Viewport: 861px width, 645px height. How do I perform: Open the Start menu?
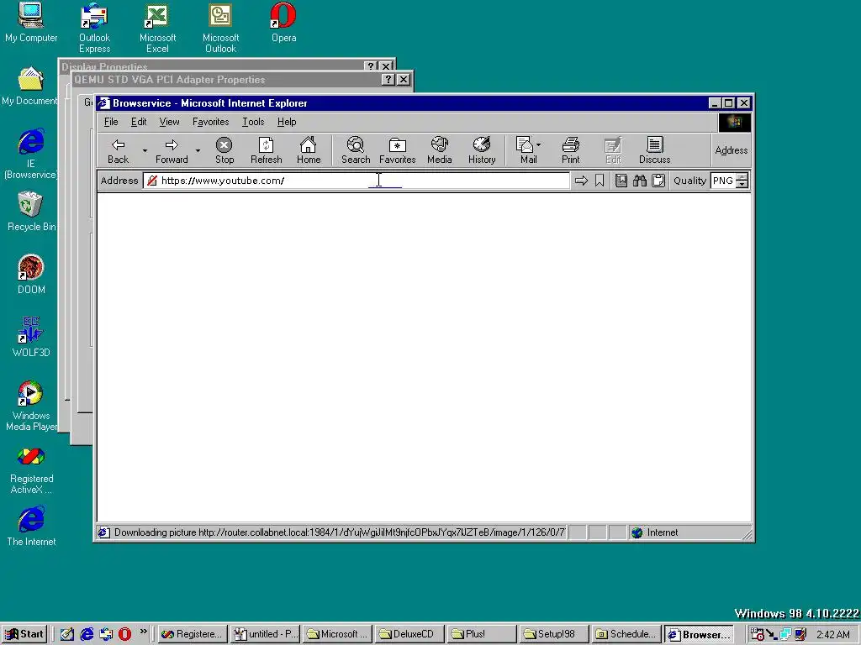24,634
